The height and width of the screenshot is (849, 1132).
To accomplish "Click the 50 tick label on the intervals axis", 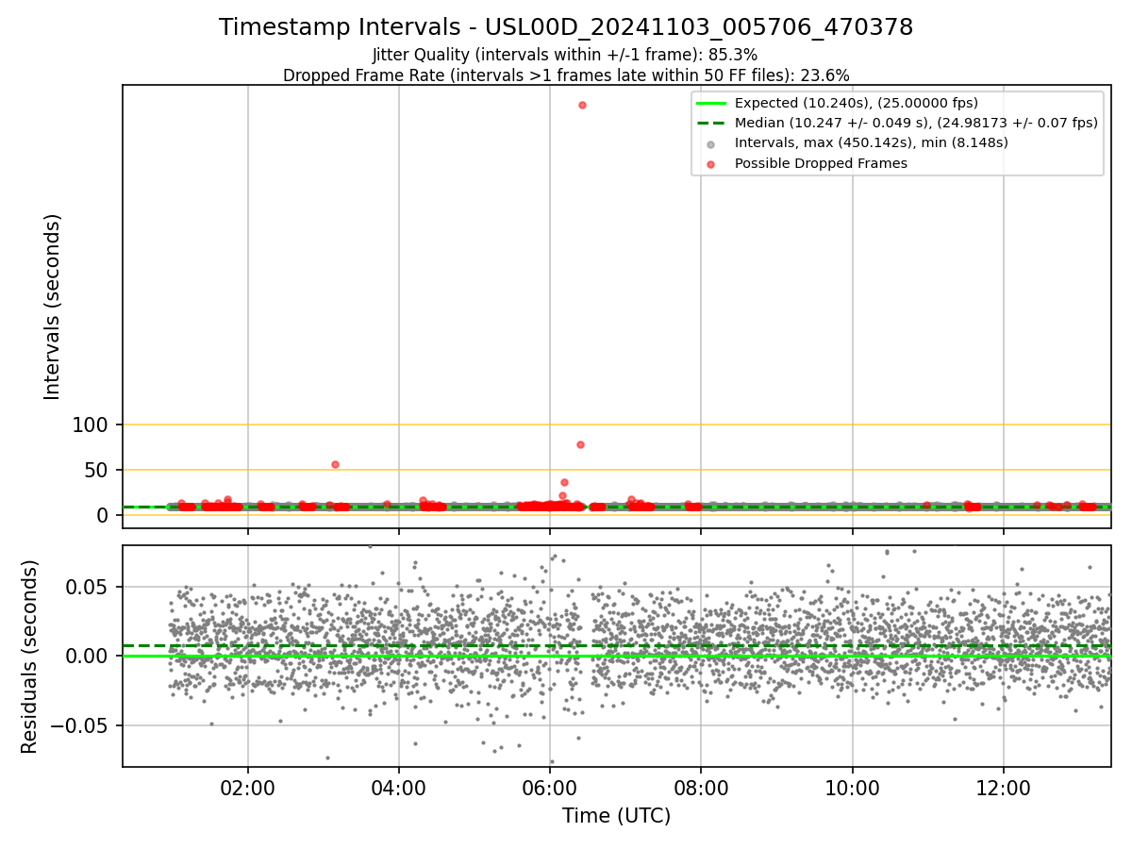I will [97, 471].
